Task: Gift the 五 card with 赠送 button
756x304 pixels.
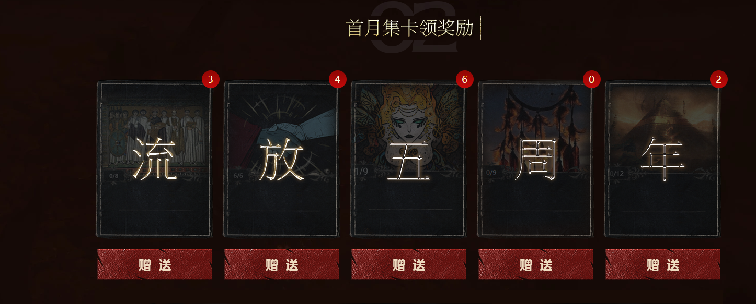Action: [409, 264]
